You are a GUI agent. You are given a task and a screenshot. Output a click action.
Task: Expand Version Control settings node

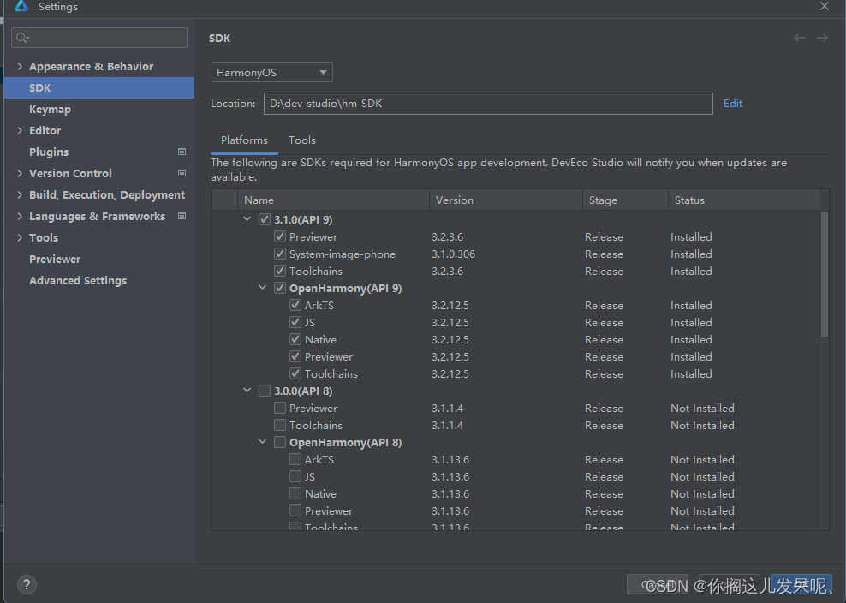[x=20, y=173]
